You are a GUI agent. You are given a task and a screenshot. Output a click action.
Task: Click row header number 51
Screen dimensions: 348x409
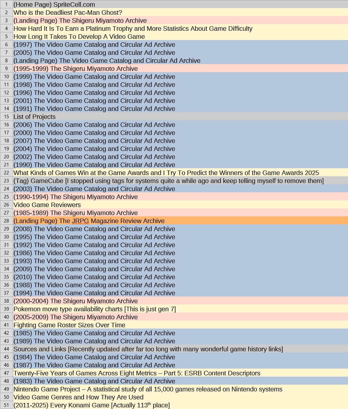6,405
